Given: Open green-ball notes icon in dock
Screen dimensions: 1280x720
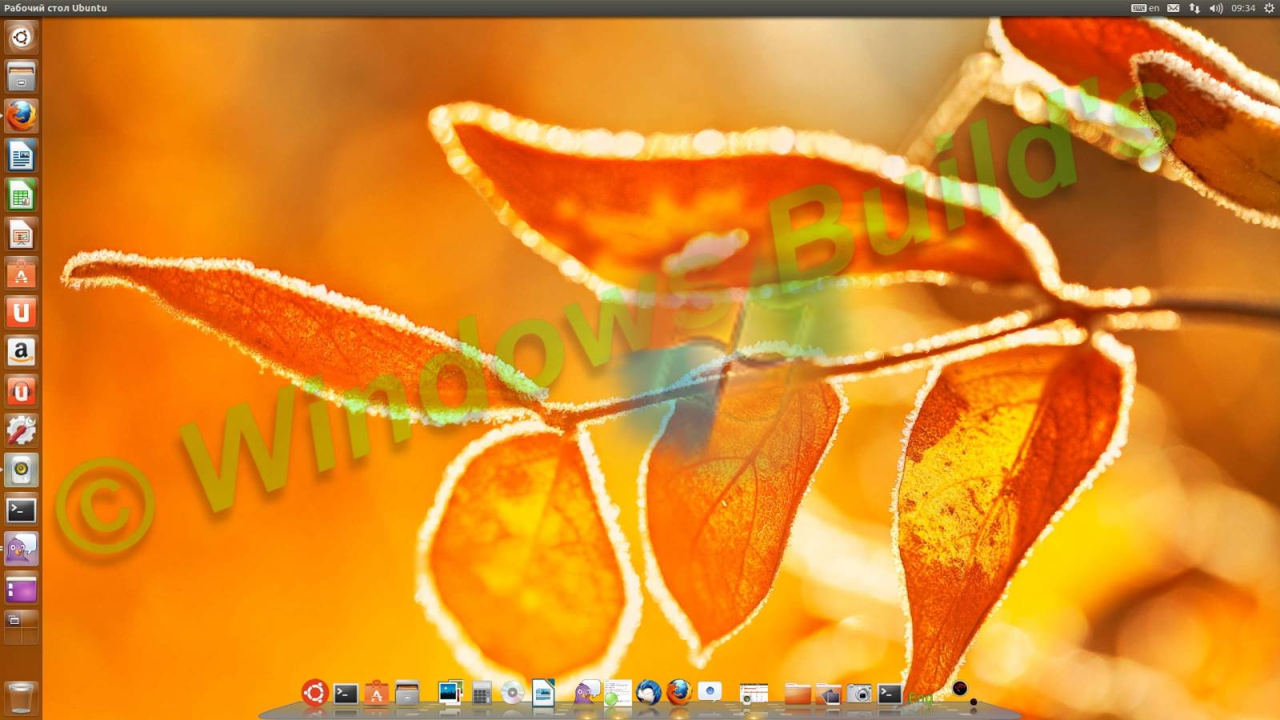Looking at the screenshot, I should 617,693.
